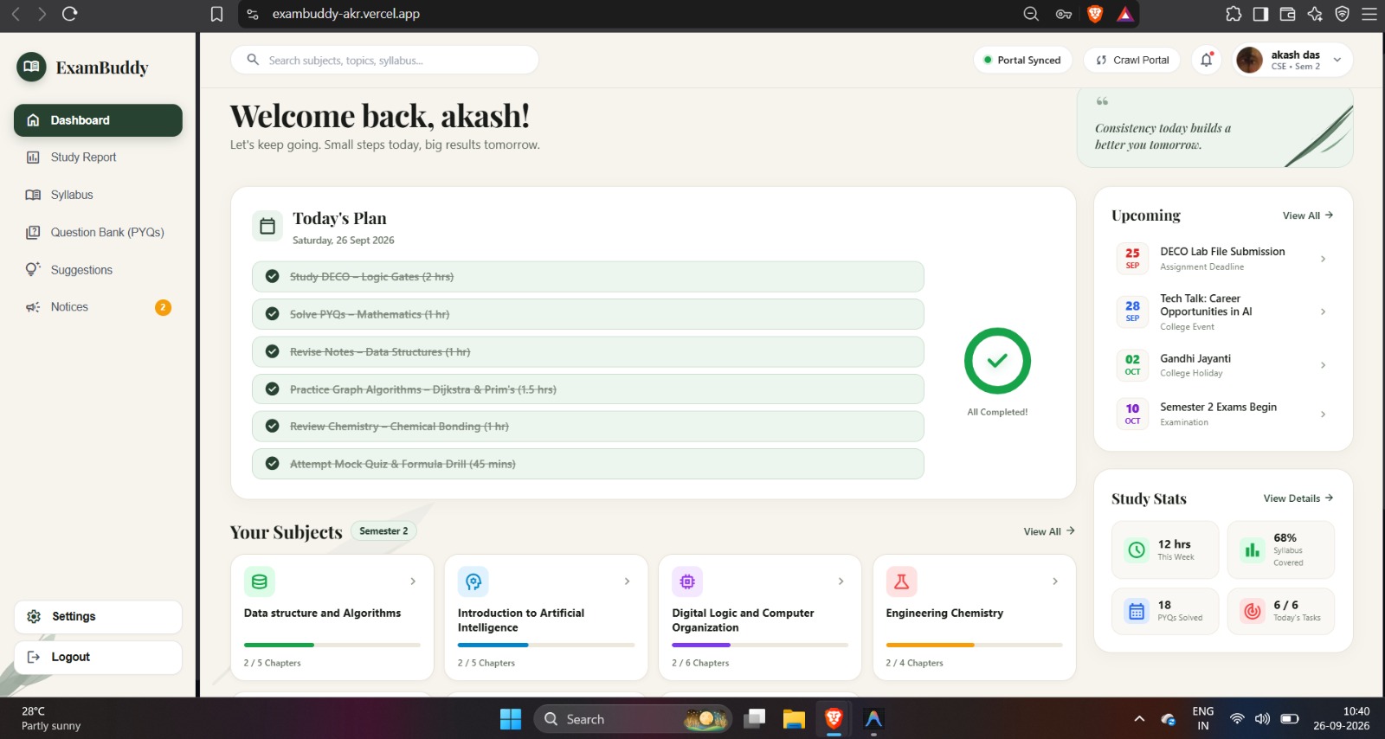The width and height of the screenshot is (1385, 739).
Task: Click the search subjects, topics, syllabus field
Action: (x=384, y=60)
